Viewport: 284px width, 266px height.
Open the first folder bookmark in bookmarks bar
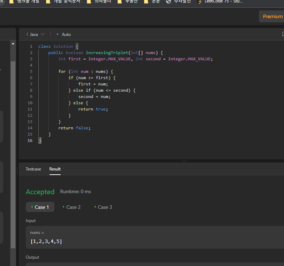(24, 1)
